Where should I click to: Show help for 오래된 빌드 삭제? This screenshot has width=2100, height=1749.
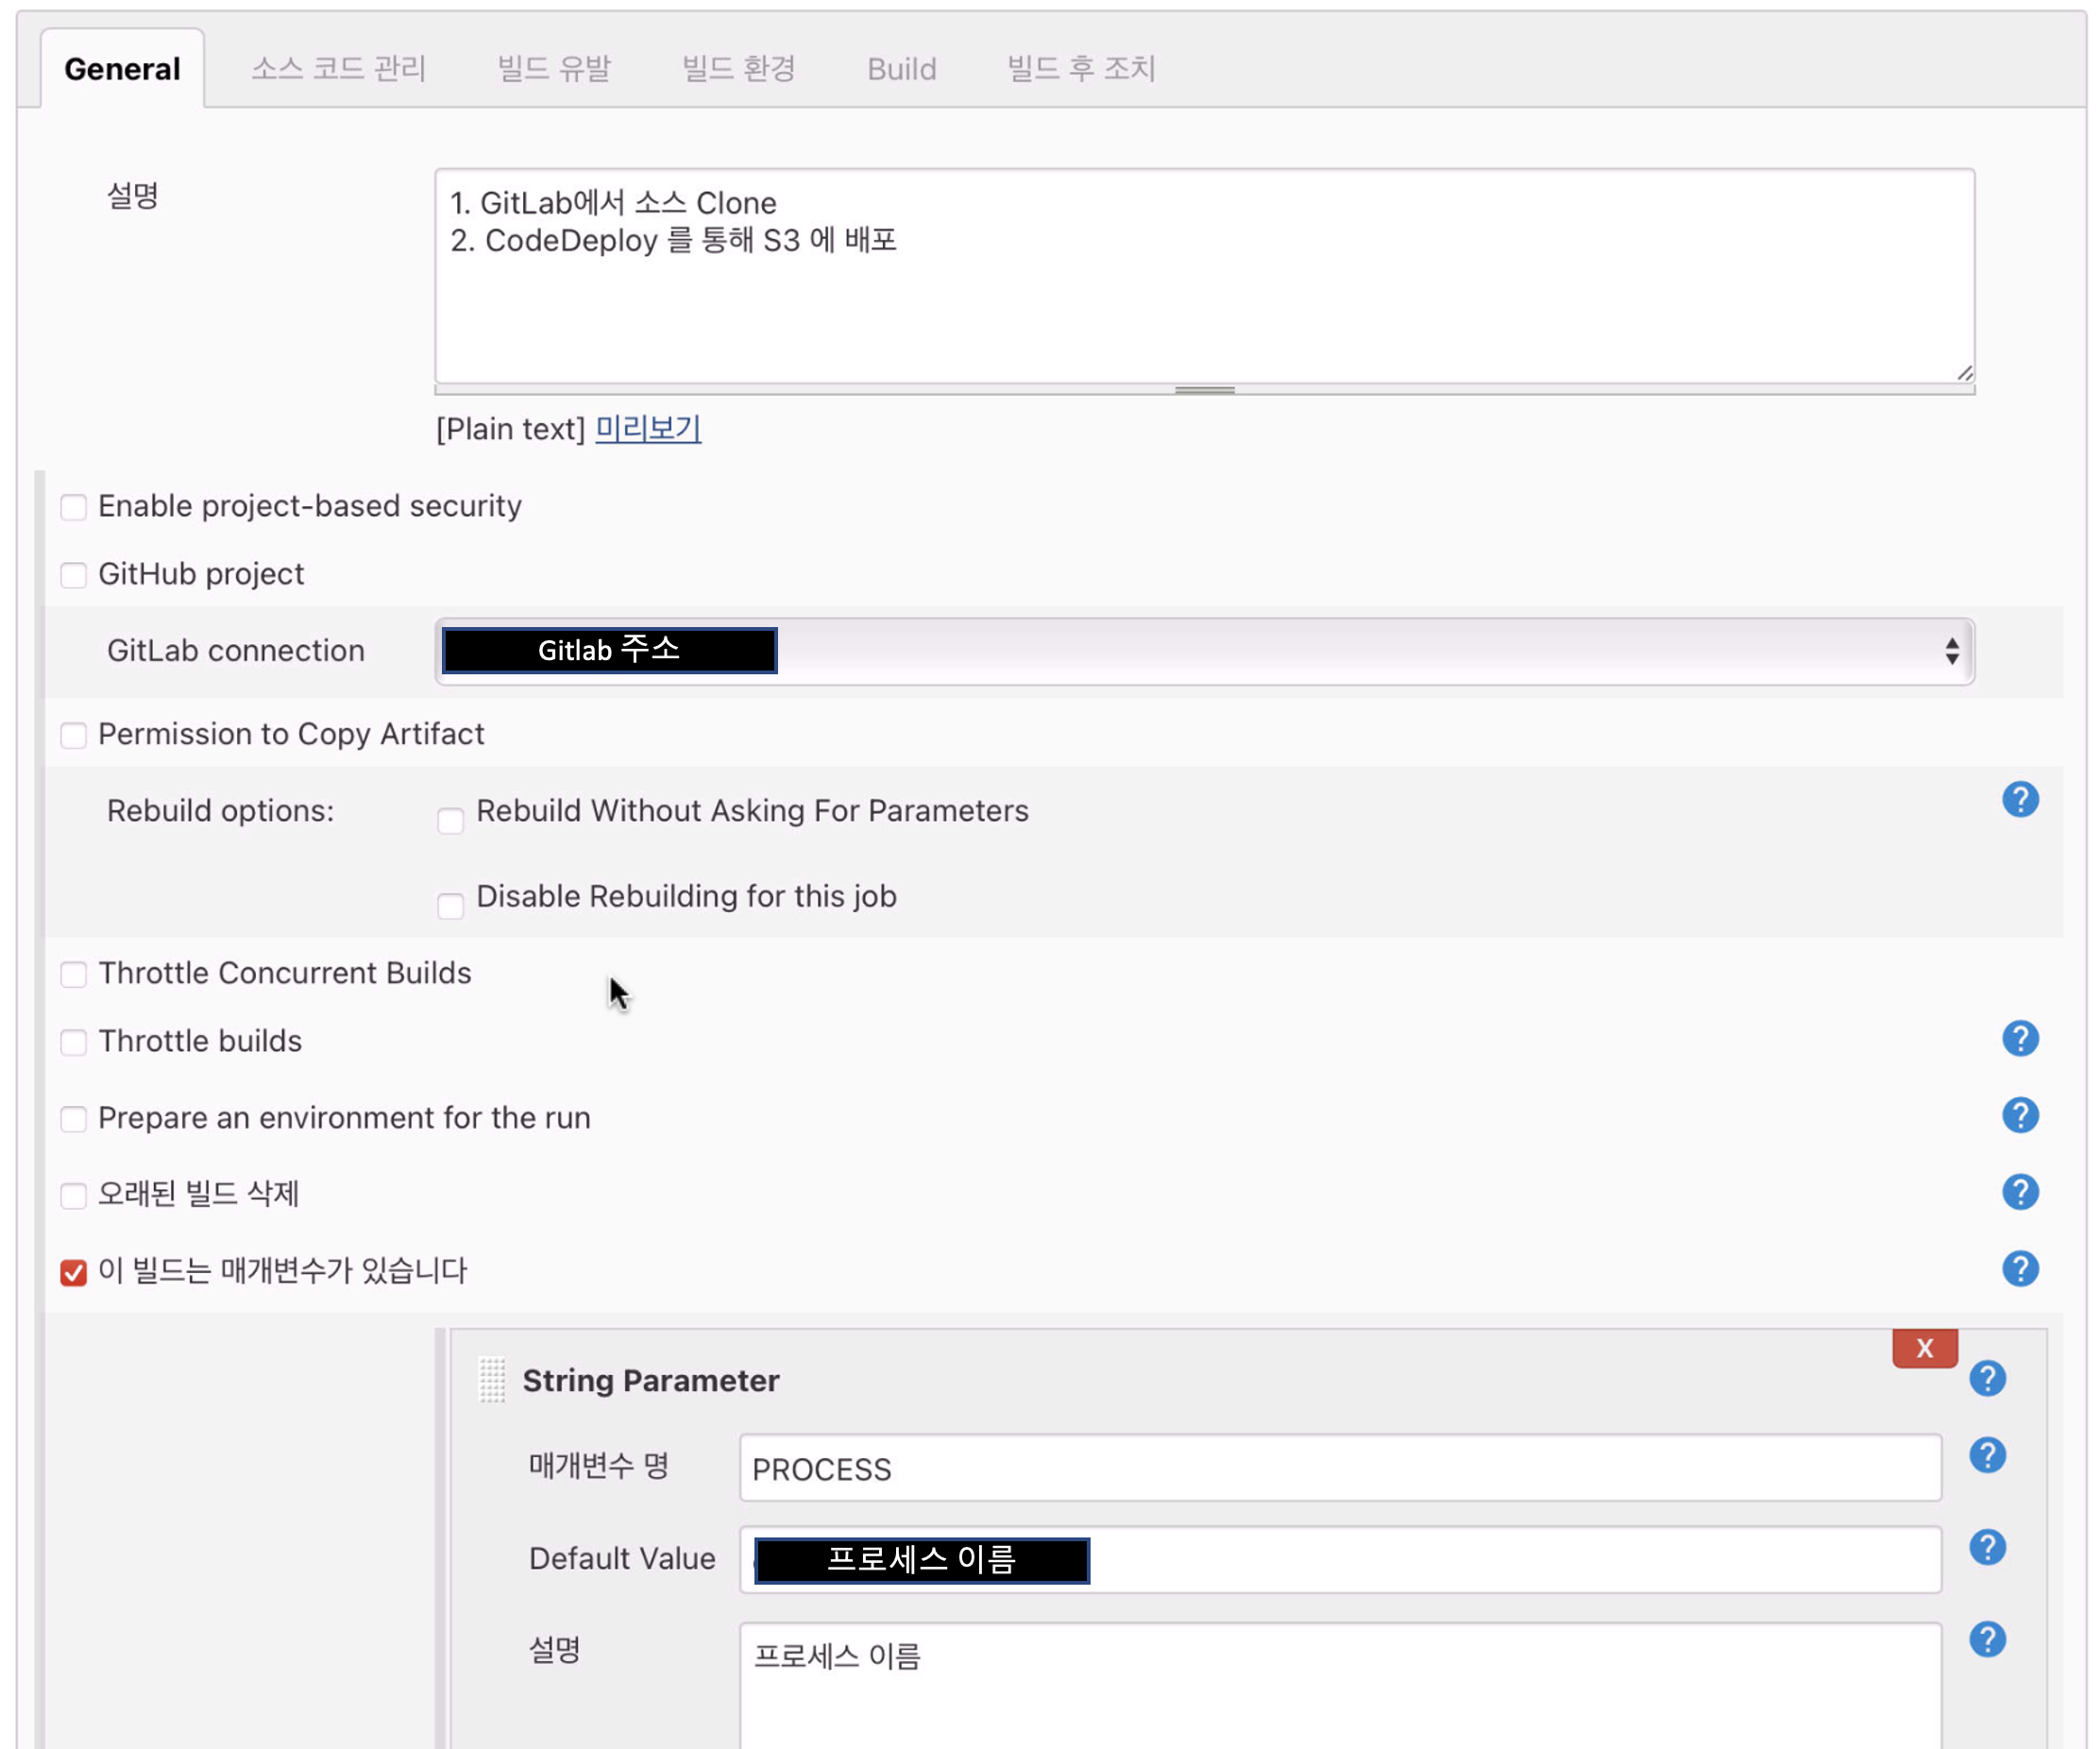pos(2019,1192)
